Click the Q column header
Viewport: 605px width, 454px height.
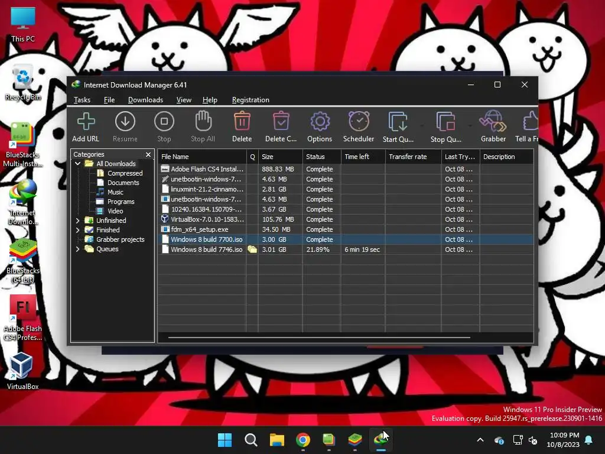pyautogui.click(x=252, y=157)
